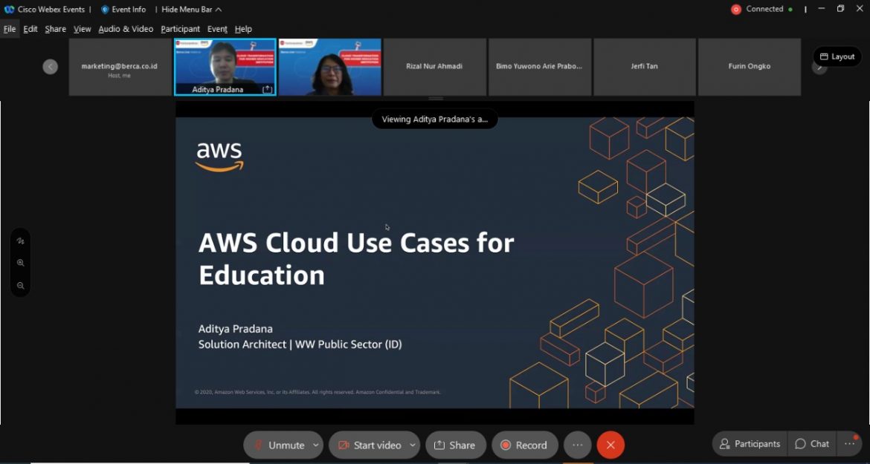Image resolution: width=870 pixels, height=464 pixels.
Task: Select the marketing@berca.co.id host tile
Action: tap(120, 67)
